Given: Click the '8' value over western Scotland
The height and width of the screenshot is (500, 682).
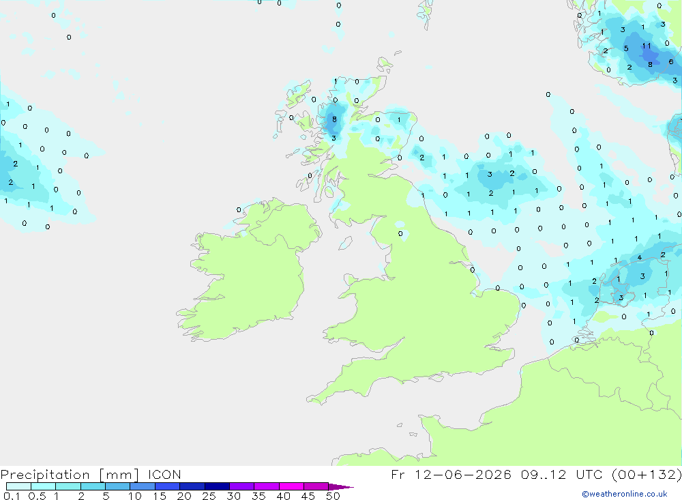Looking at the screenshot, I should (334, 119).
